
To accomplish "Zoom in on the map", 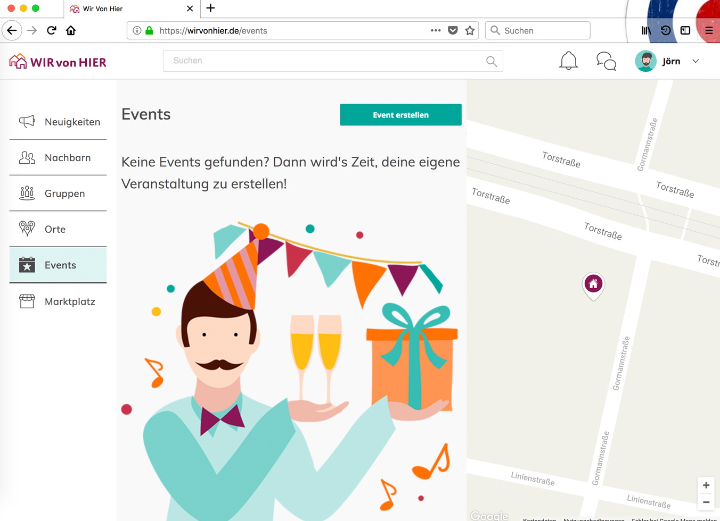I will [x=706, y=485].
